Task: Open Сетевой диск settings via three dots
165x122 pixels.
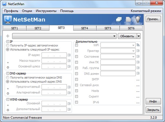Action: click(138, 86)
